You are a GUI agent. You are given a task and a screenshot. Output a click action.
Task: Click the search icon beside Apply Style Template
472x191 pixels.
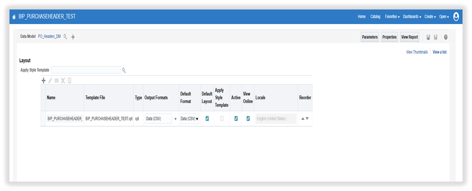point(124,70)
